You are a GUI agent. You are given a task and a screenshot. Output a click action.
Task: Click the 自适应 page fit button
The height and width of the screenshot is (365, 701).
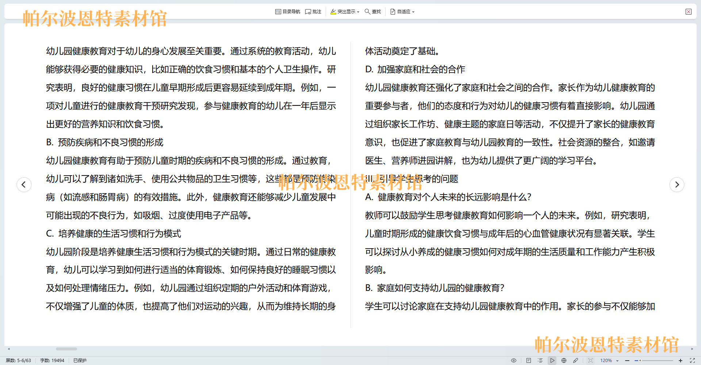tap(400, 12)
